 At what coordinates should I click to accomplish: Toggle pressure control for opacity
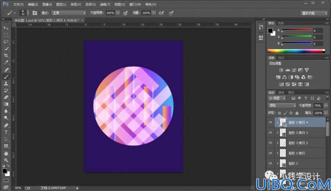[125, 13]
